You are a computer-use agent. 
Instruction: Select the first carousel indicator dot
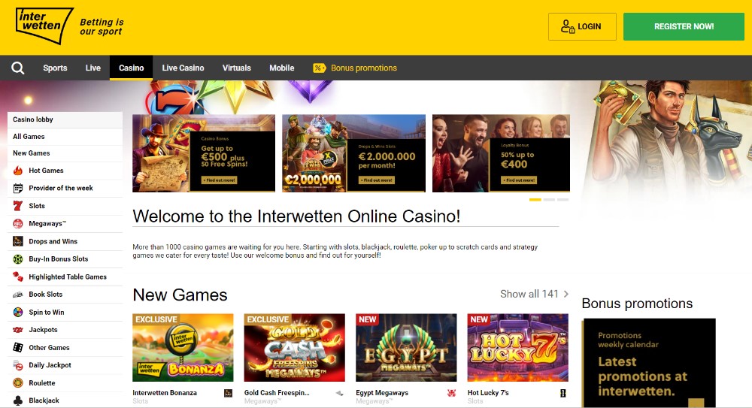[x=535, y=199]
